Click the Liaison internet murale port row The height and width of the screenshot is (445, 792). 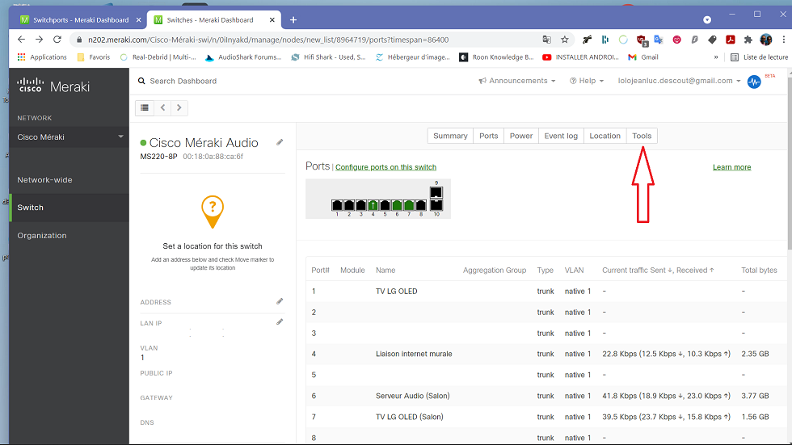click(546, 354)
